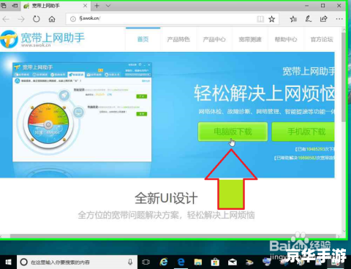351x269 pixels.
Task: Open the favorites hub icon
Action: coord(293,19)
